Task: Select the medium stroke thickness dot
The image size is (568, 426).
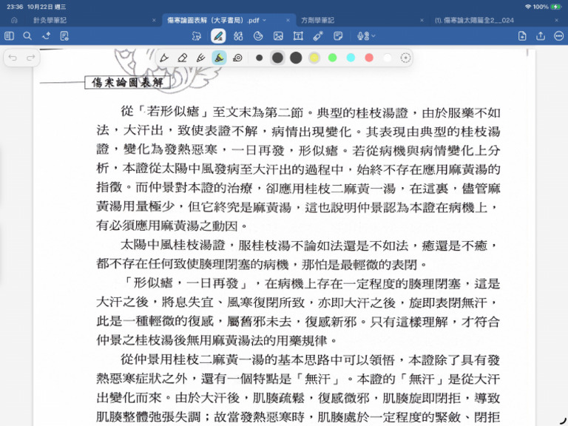Action: pos(277,58)
